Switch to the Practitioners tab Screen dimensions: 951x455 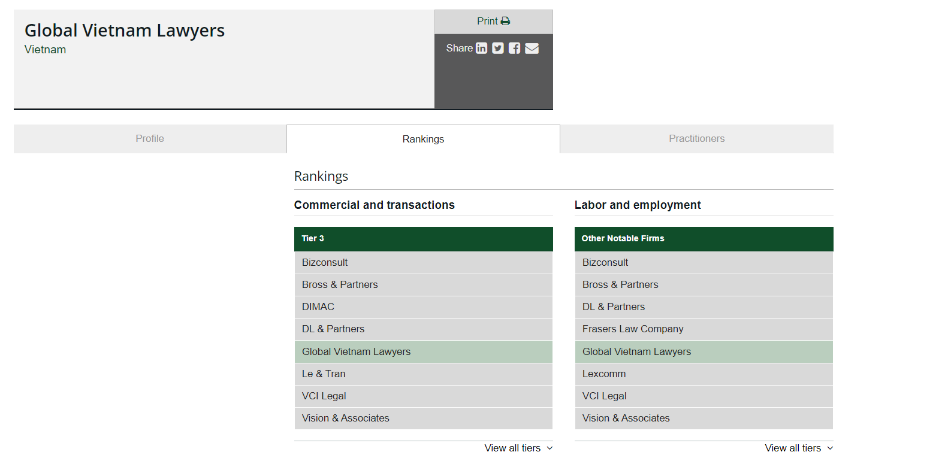click(696, 139)
